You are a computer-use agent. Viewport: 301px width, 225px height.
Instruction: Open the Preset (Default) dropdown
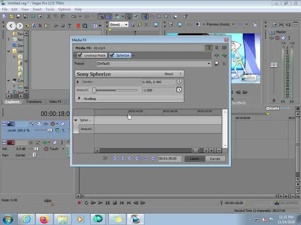(x=209, y=64)
